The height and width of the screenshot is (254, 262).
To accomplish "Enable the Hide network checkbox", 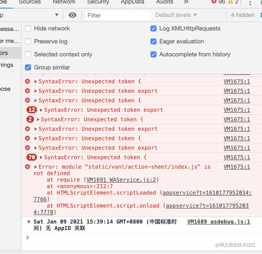I will 28,28.
